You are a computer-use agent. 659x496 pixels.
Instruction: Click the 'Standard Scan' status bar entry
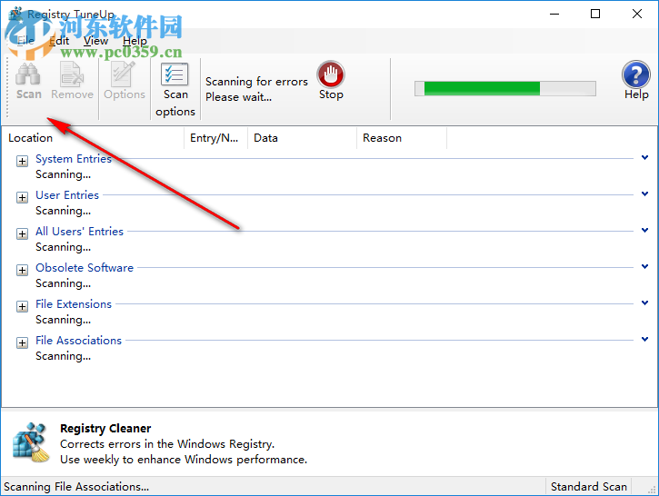588,486
